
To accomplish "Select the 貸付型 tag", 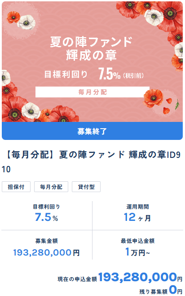I will point(86,187).
